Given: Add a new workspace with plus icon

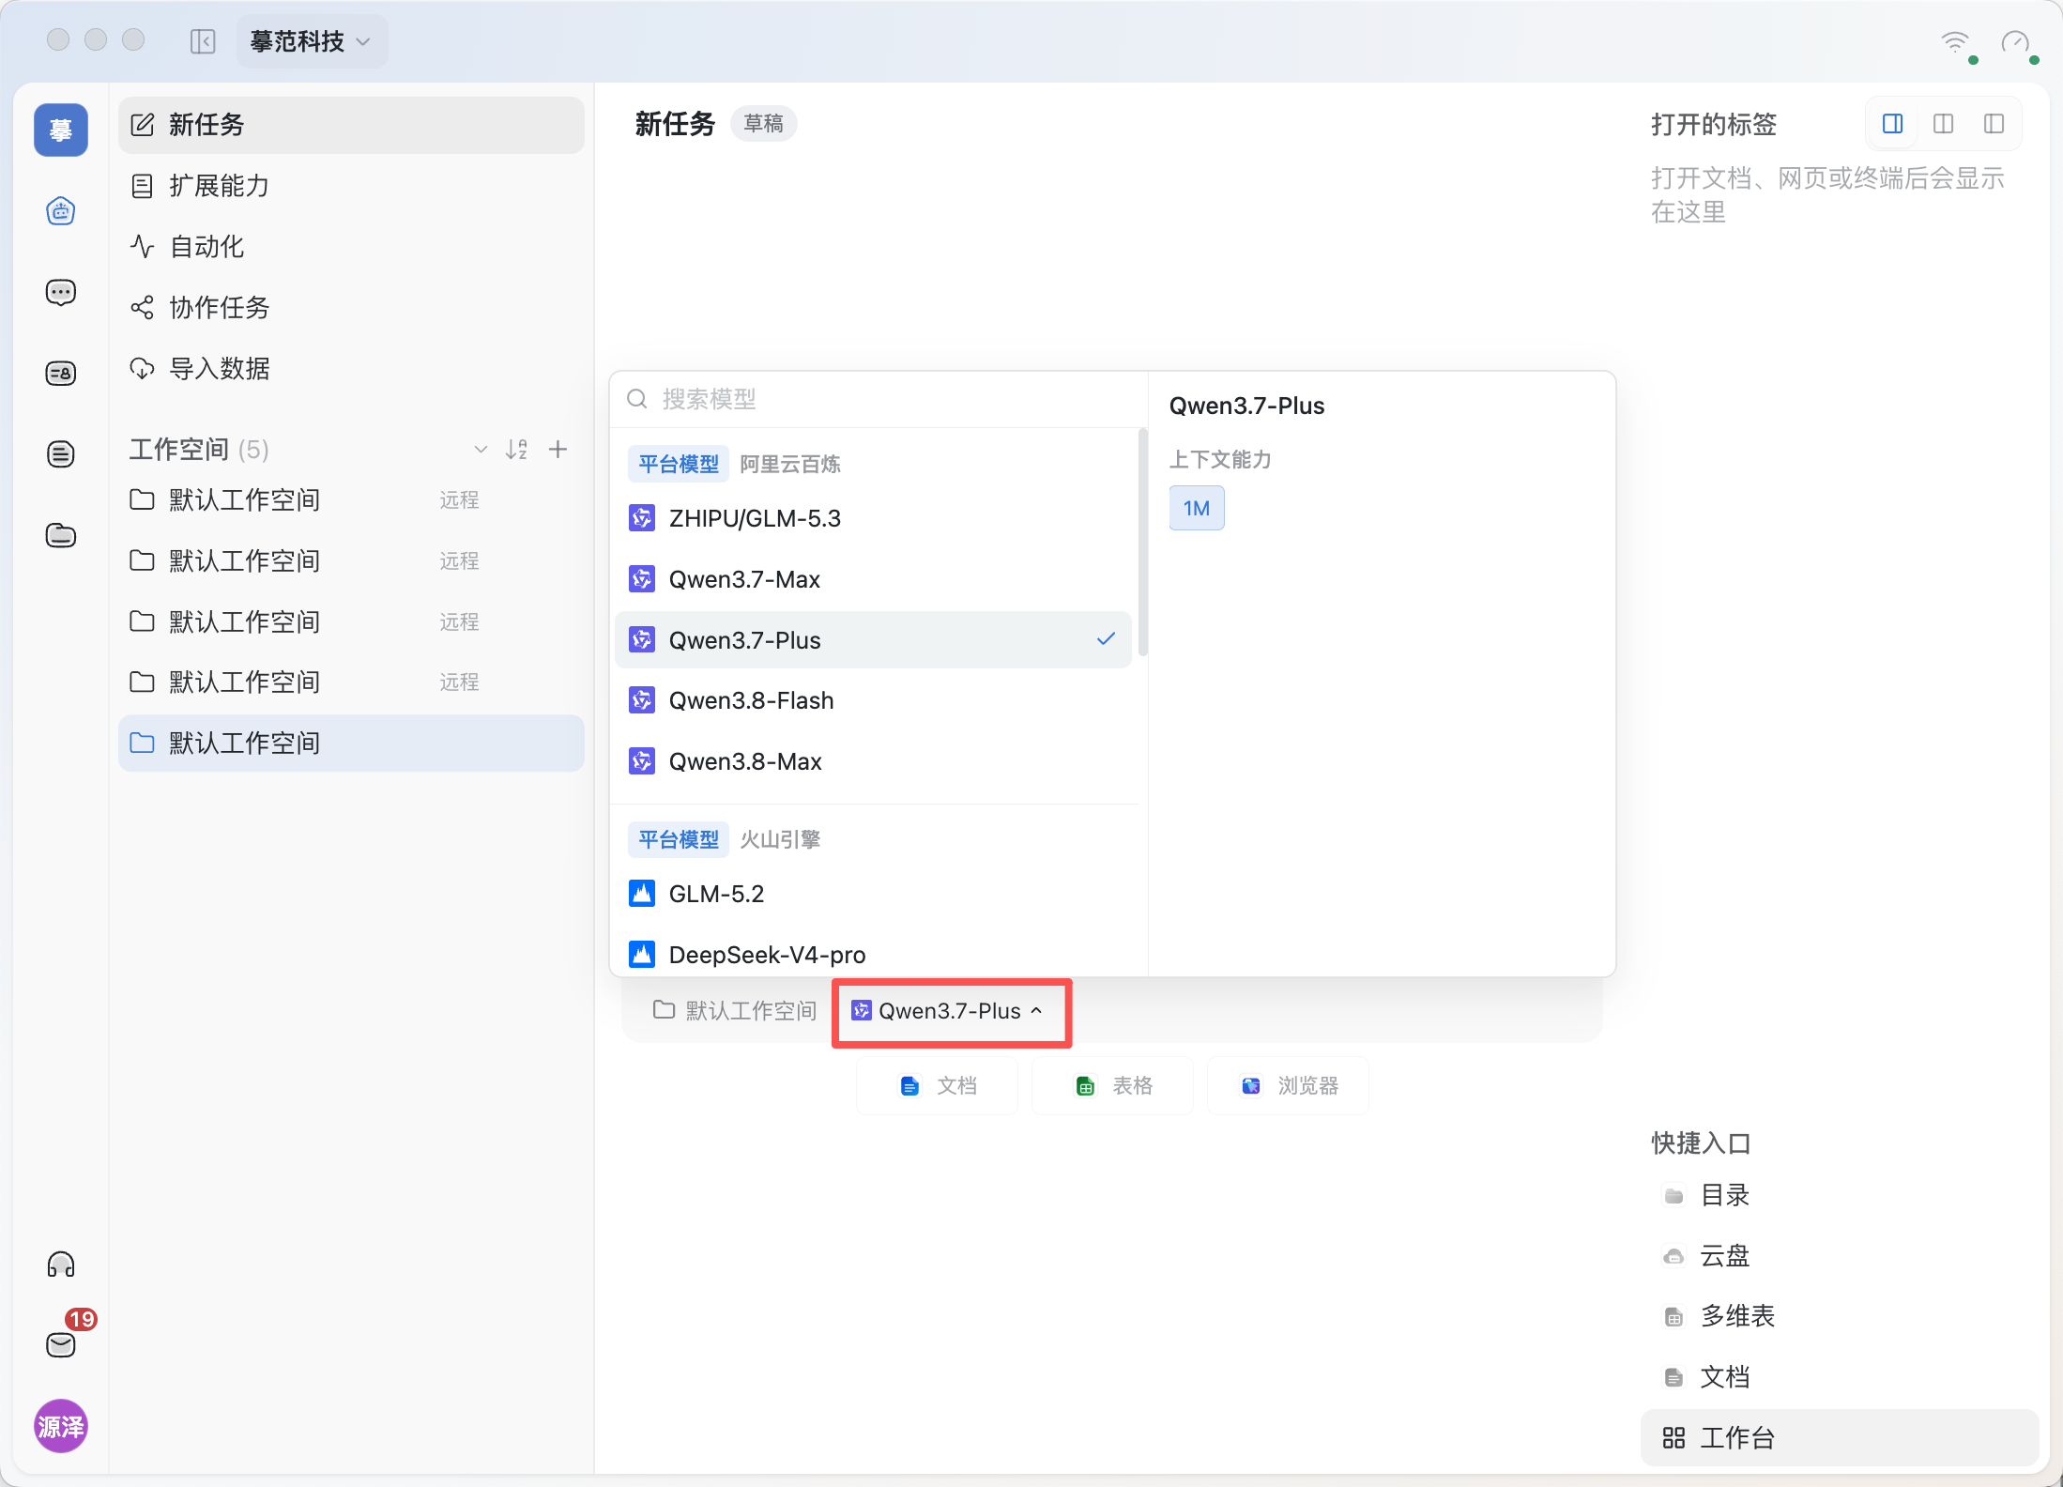Looking at the screenshot, I should pyautogui.click(x=558, y=450).
